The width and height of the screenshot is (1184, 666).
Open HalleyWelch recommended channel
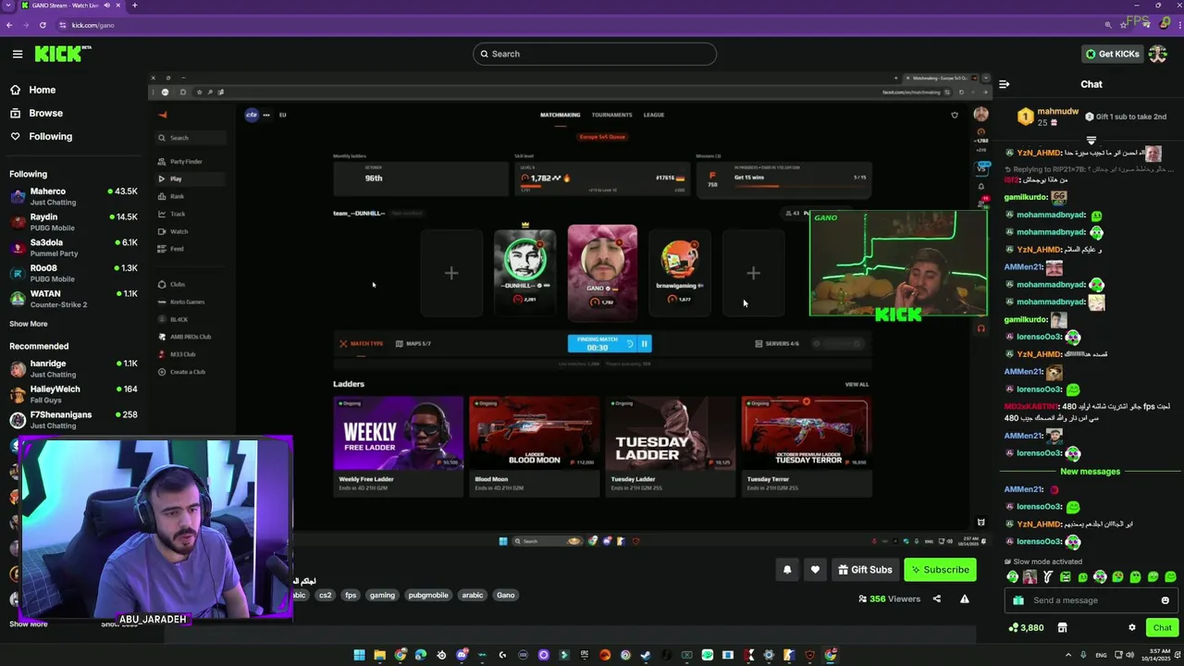(x=73, y=394)
